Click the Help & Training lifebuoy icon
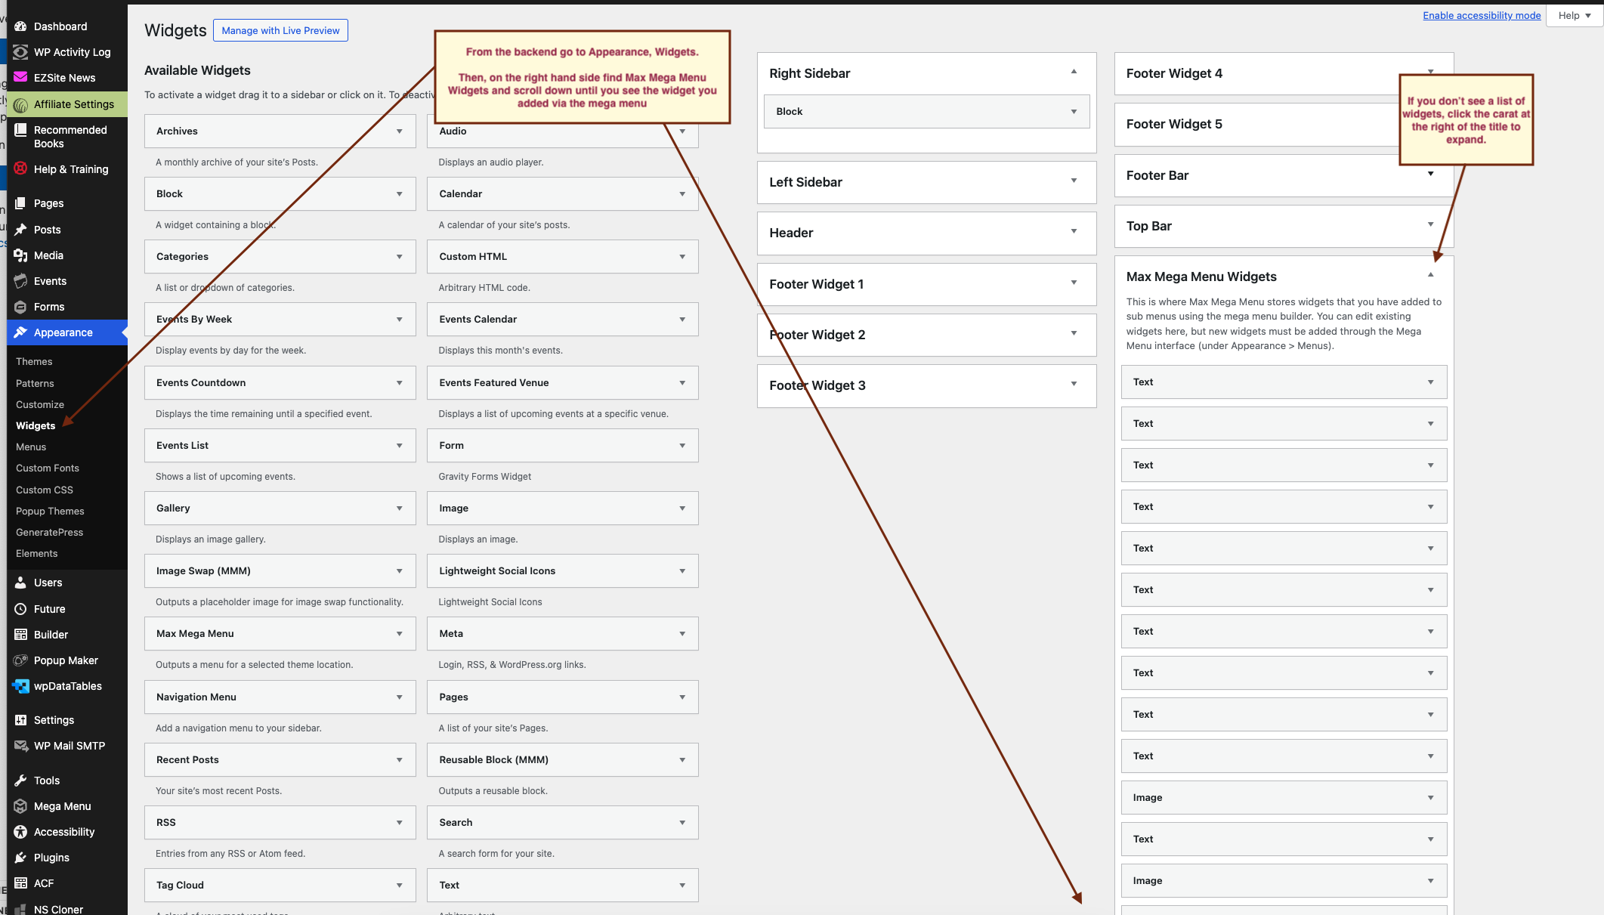 [20, 168]
